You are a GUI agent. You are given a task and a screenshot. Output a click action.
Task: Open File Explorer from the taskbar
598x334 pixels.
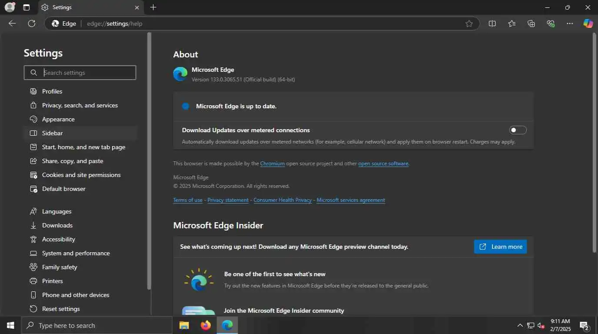[x=184, y=325]
